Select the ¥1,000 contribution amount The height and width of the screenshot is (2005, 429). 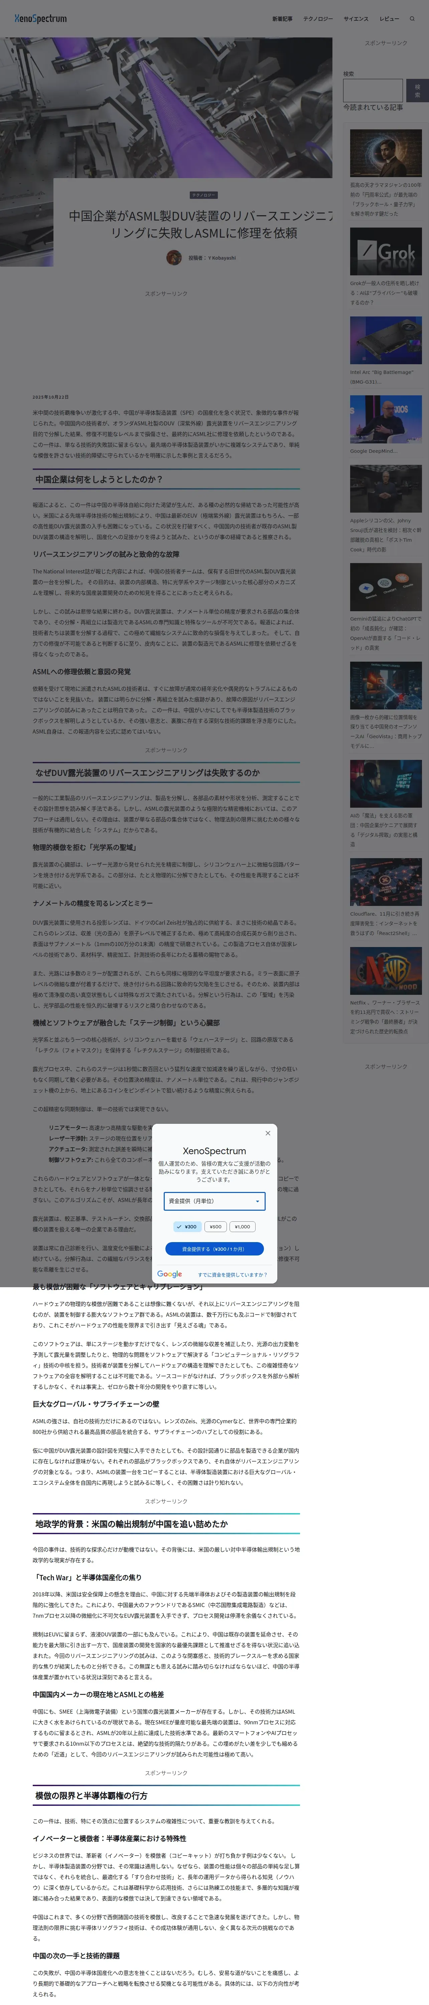click(x=243, y=1227)
